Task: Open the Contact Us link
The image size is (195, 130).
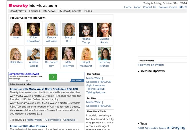Action: [x=149, y=7]
